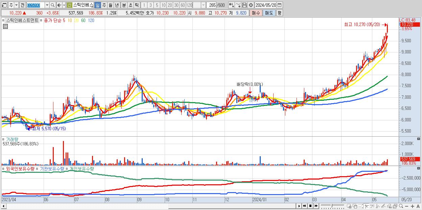Adjust the chart zoom slider handle

pos(332,205)
